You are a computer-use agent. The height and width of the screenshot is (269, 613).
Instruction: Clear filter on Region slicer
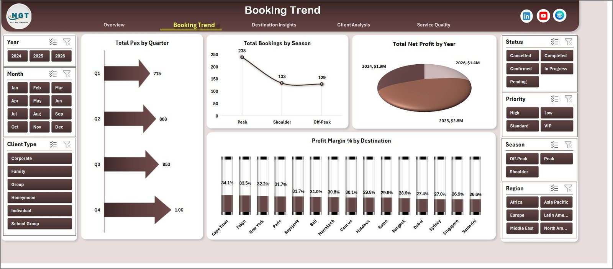[x=569, y=188]
